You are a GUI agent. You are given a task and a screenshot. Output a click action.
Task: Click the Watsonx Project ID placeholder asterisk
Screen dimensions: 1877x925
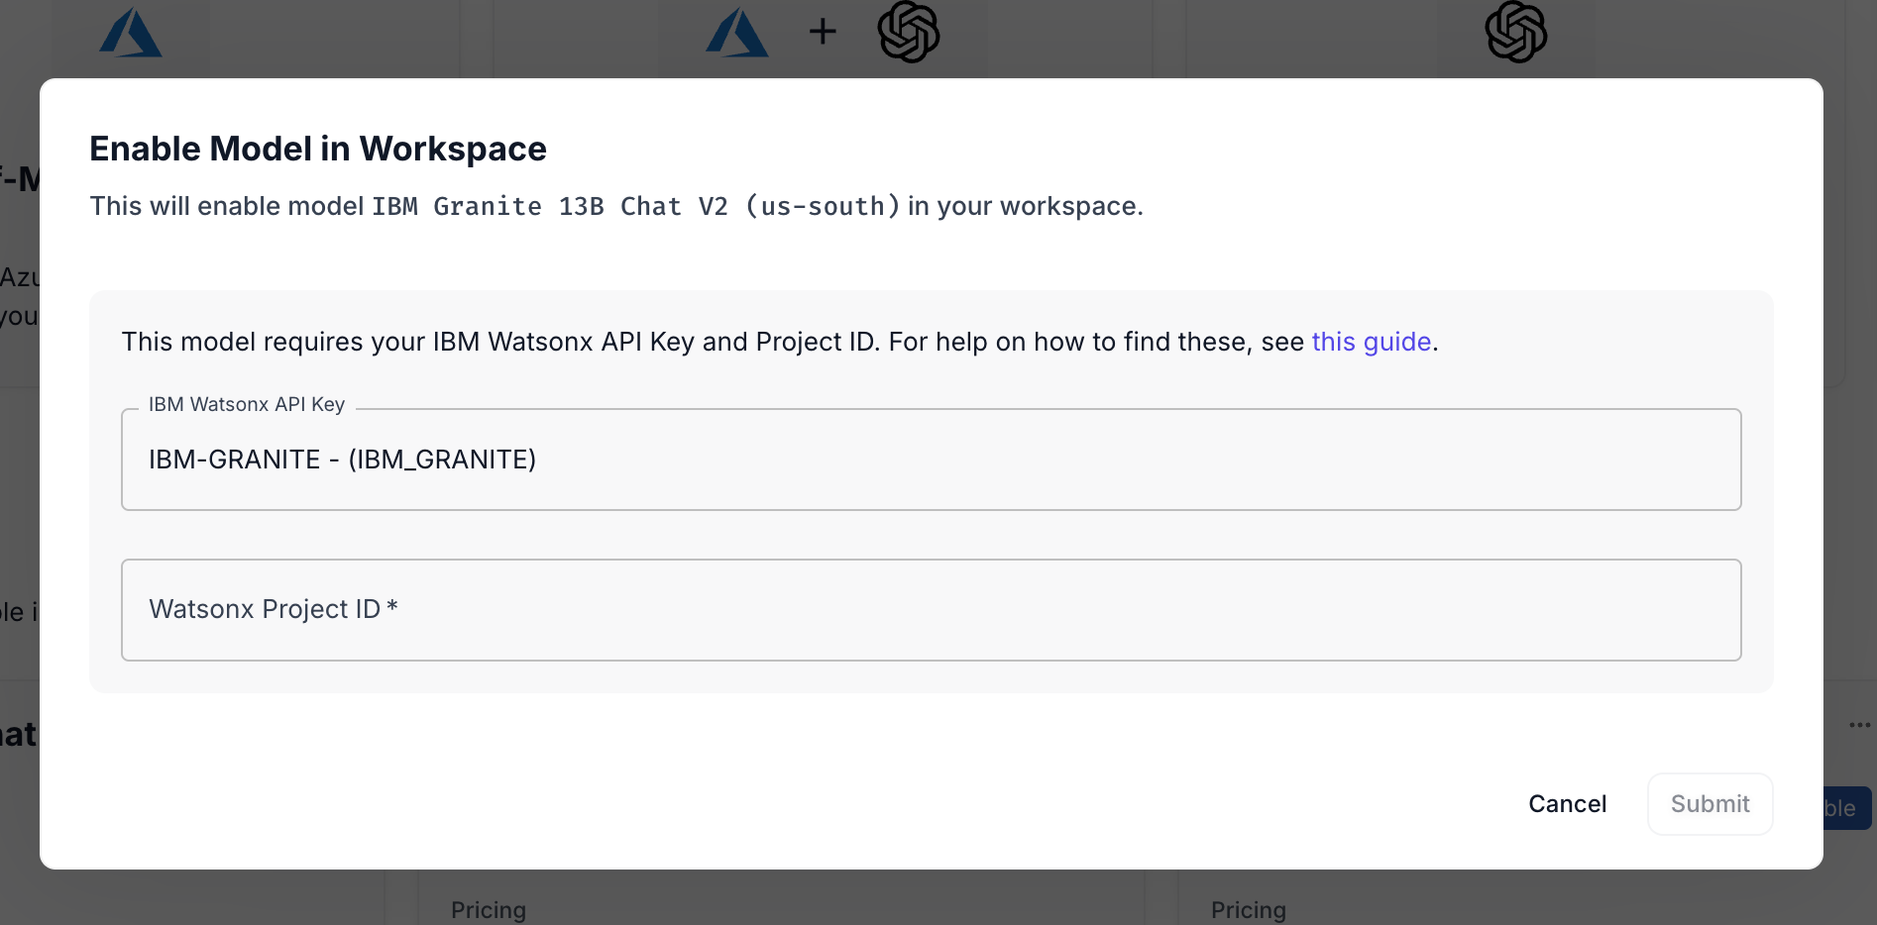coord(392,606)
